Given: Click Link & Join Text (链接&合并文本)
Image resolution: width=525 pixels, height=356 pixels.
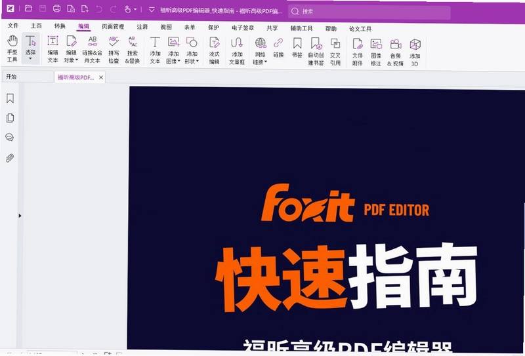Looking at the screenshot, I should coord(93,49).
